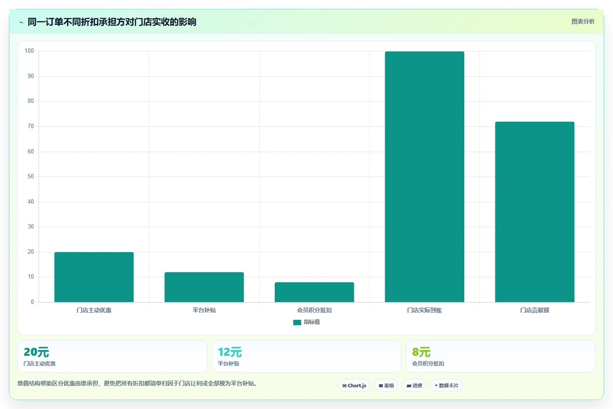Click x-axis label 门店贡献额
613x409 pixels.
pyautogui.click(x=535, y=310)
